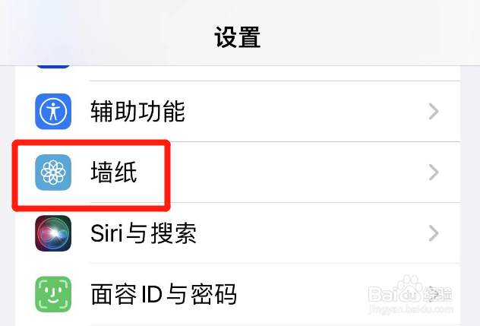Click the Baidu paw logo watermark
Screen dimensions: 480x326
[x=411, y=289]
